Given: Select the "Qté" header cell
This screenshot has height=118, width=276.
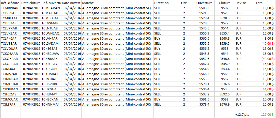Looking at the screenshot, I should click(184, 3).
